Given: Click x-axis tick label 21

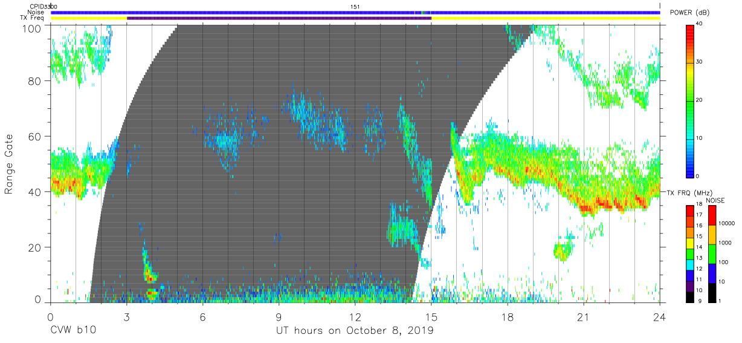Looking at the screenshot, I should pos(583,317).
